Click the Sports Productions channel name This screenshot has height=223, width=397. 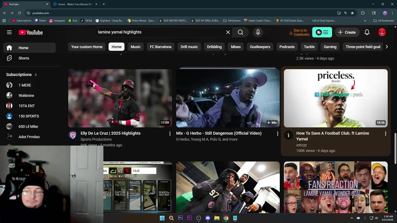[96, 139]
